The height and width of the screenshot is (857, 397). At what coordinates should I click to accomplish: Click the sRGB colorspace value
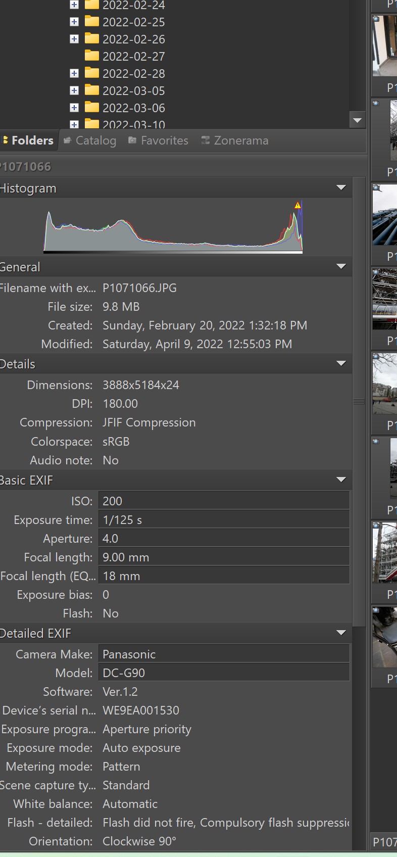pos(116,442)
